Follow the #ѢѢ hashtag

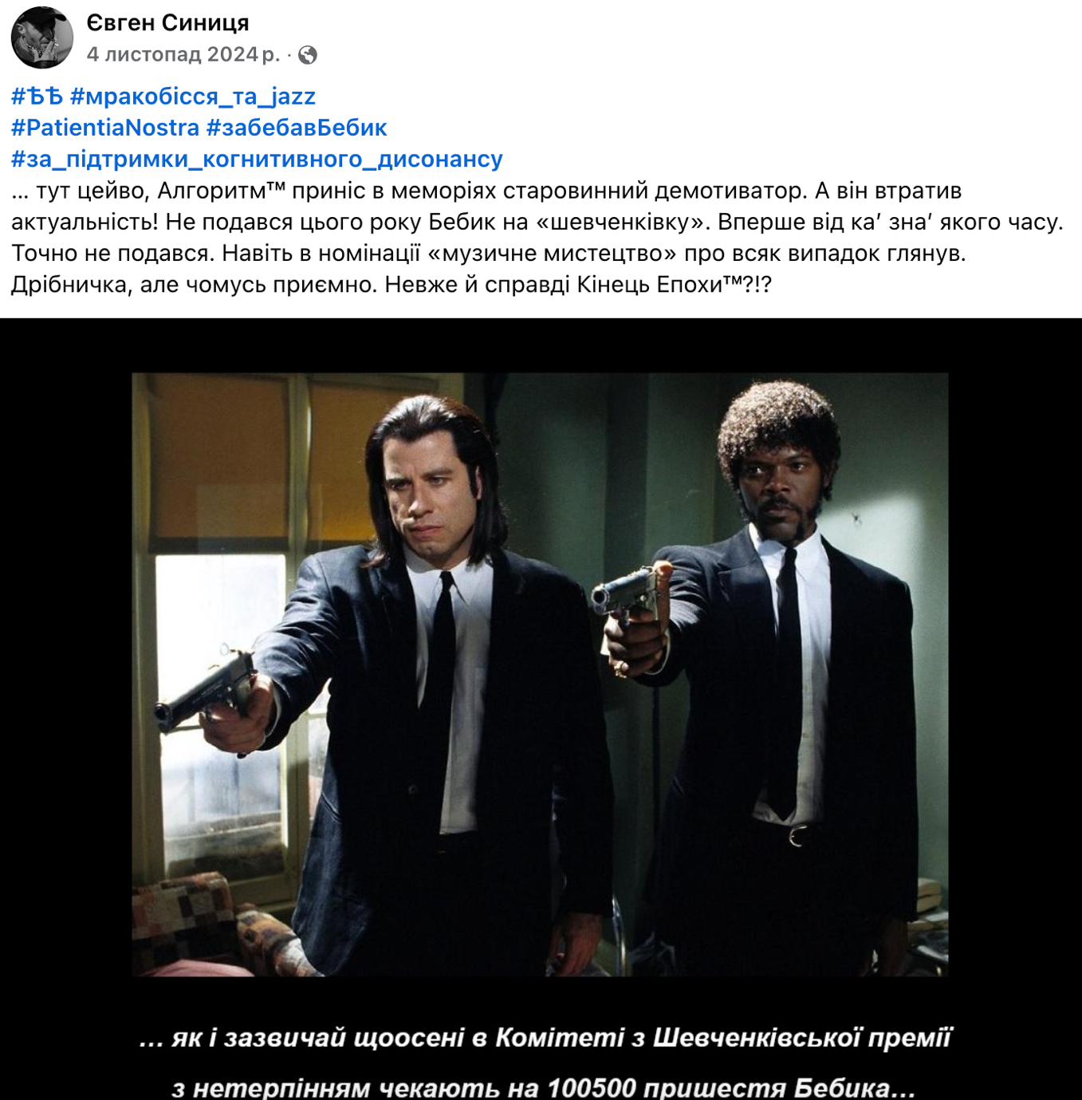coord(37,97)
